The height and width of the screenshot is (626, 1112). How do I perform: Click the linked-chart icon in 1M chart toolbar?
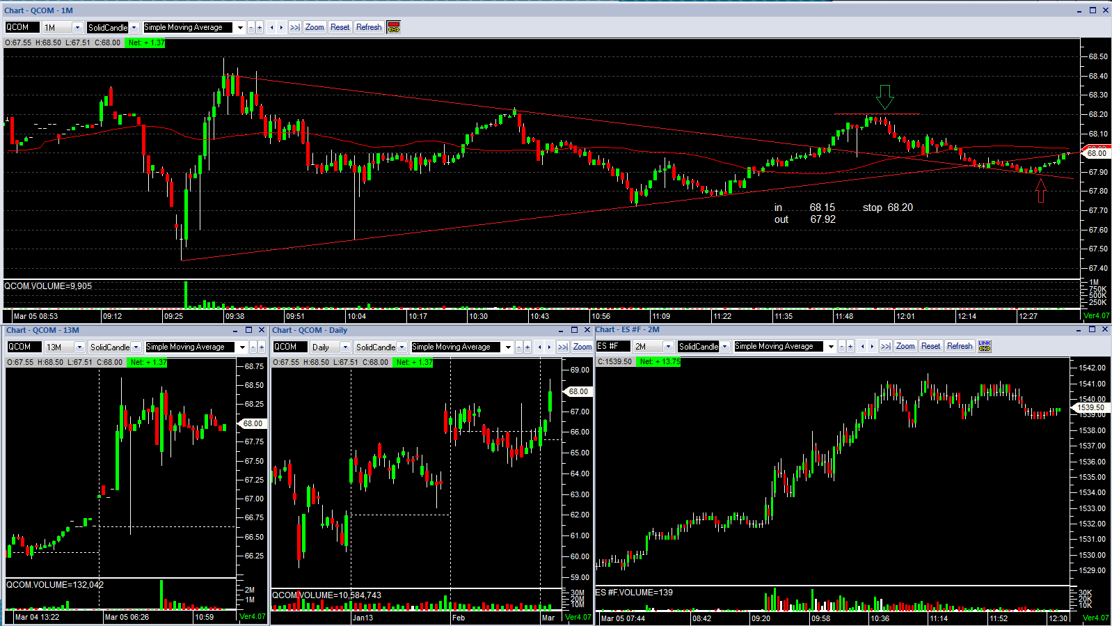(394, 27)
